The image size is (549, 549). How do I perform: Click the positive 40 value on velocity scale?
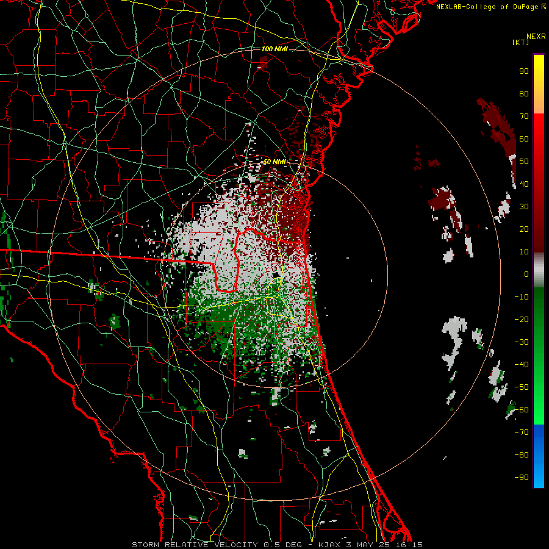(524, 184)
